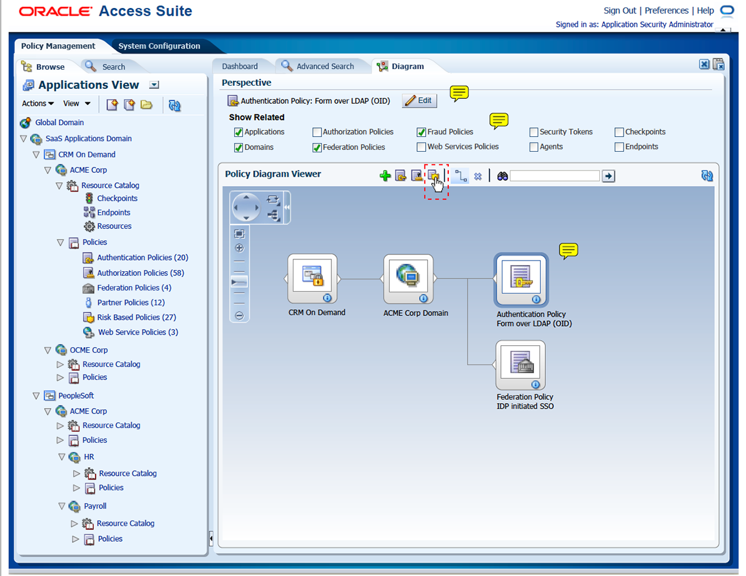Uncheck the Federation Policies checkbox
This screenshot has width=746, height=576.
click(x=317, y=147)
